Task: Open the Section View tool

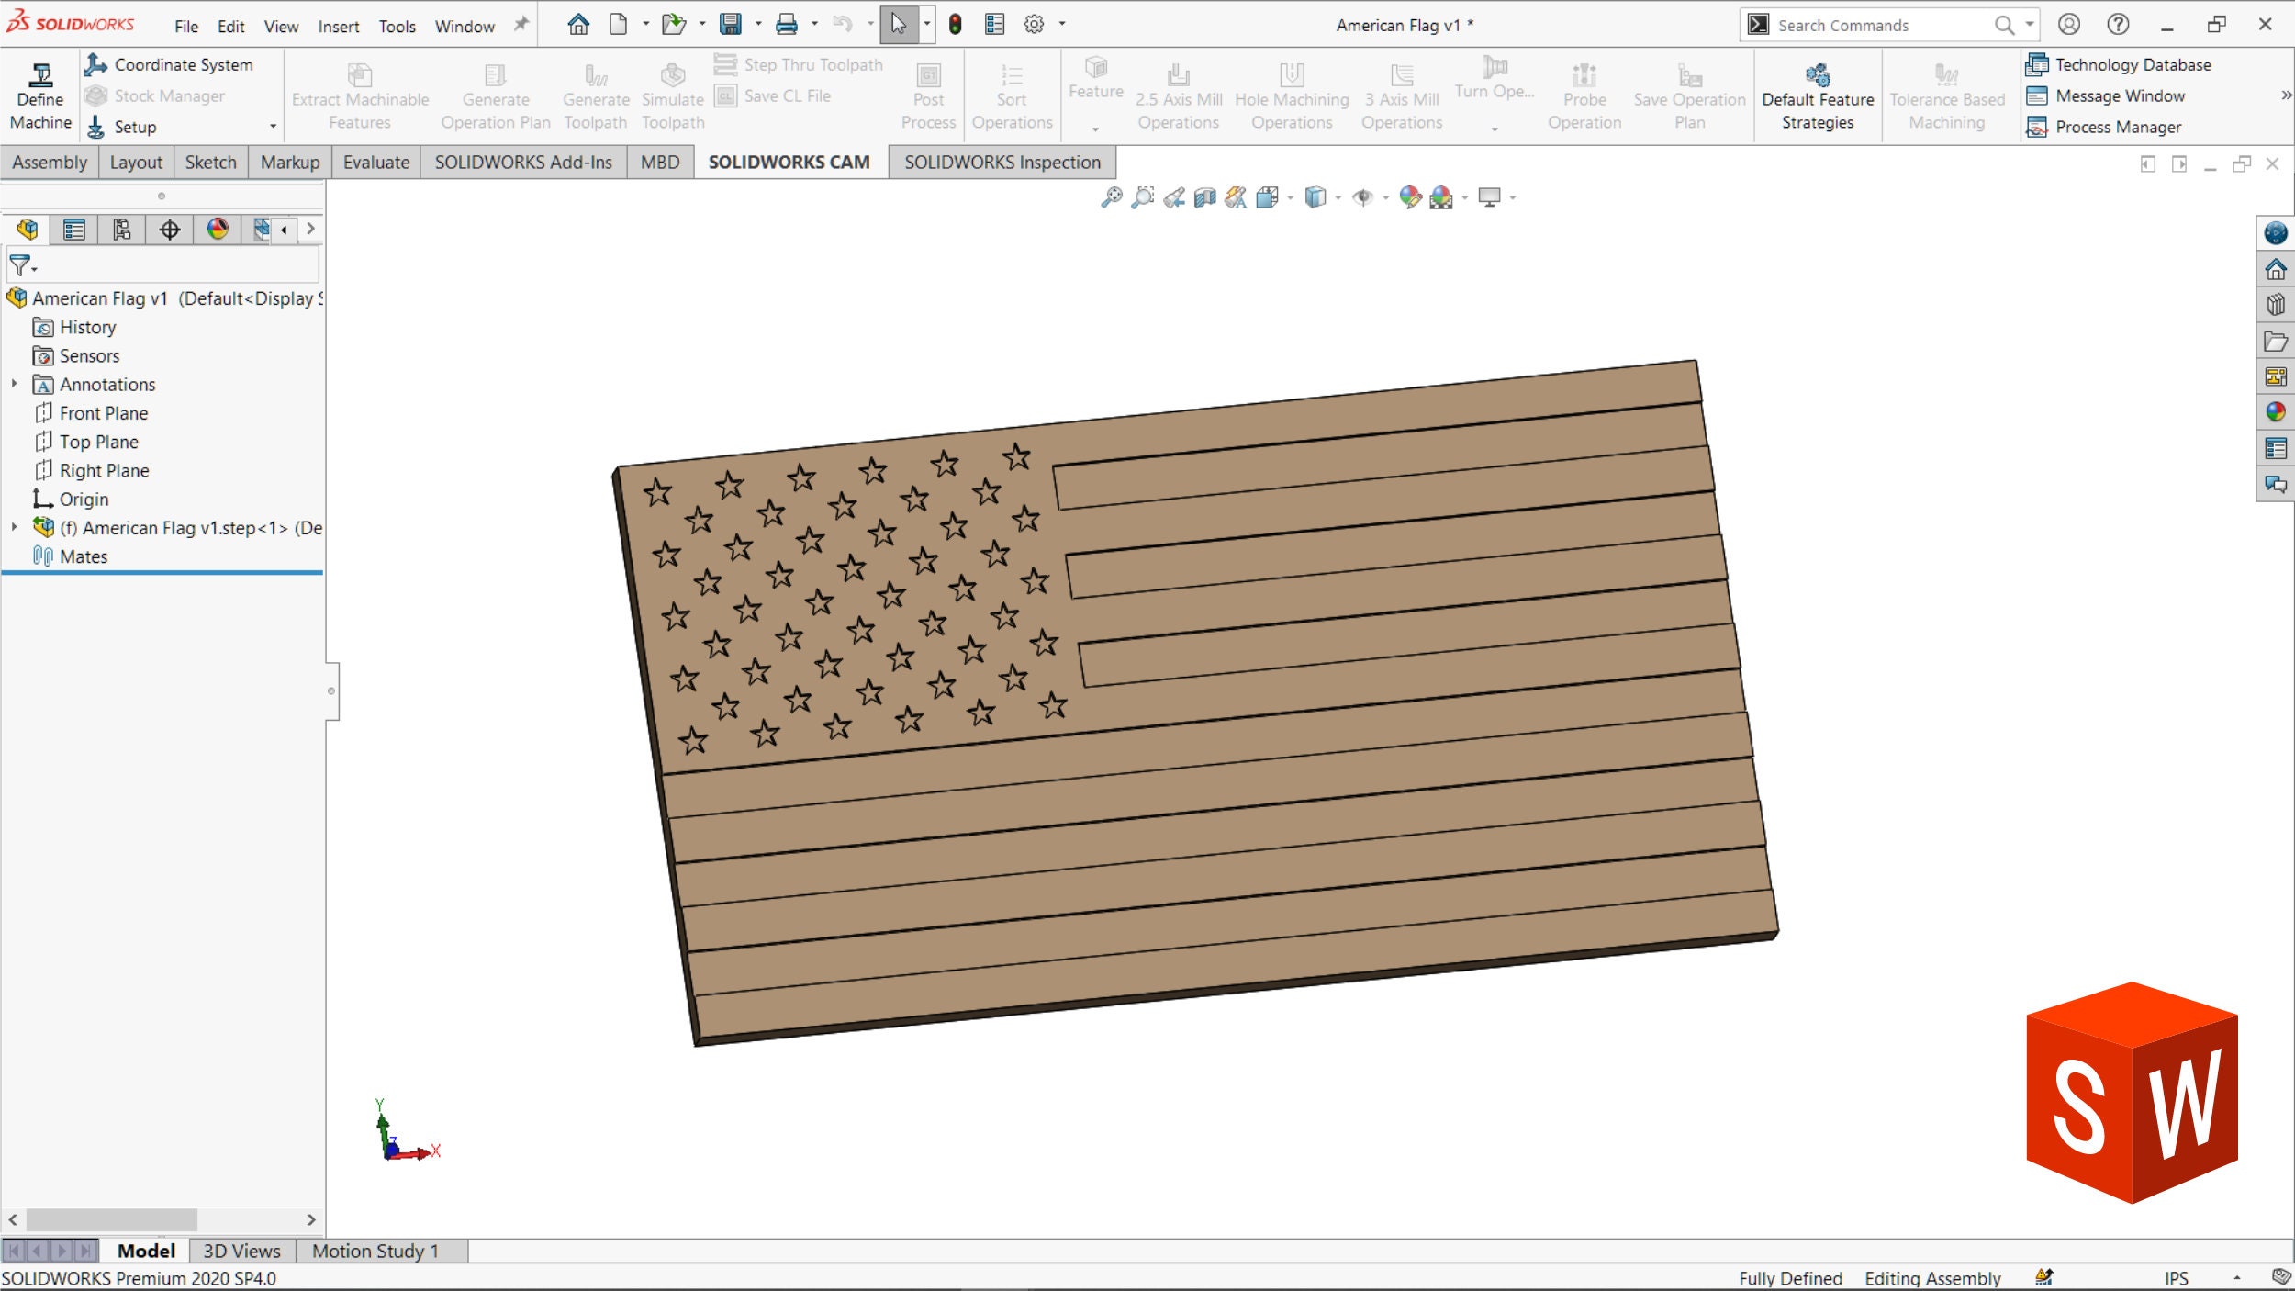Action: (1204, 196)
